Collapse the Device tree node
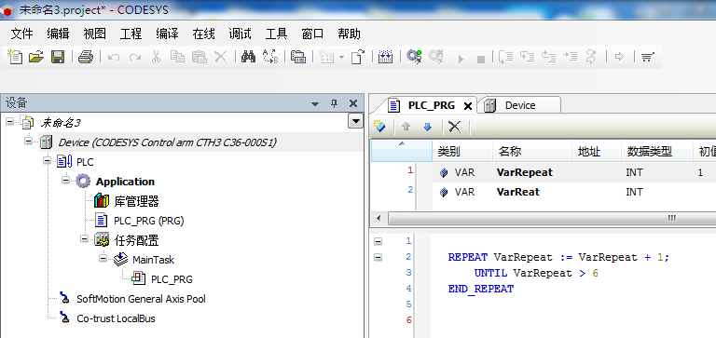This screenshot has height=338, width=716. (28, 141)
